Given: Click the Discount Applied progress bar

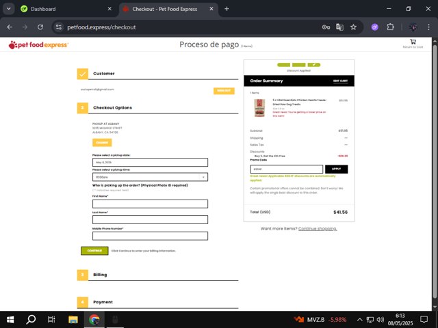Looking at the screenshot, I should [298, 65].
